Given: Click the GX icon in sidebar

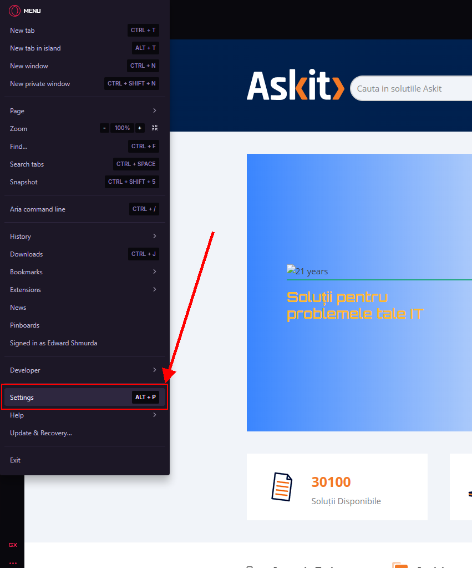Looking at the screenshot, I should pos(13,545).
